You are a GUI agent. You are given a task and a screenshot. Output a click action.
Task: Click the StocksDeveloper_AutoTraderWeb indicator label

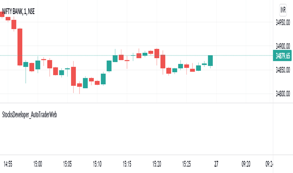[30, 114]
